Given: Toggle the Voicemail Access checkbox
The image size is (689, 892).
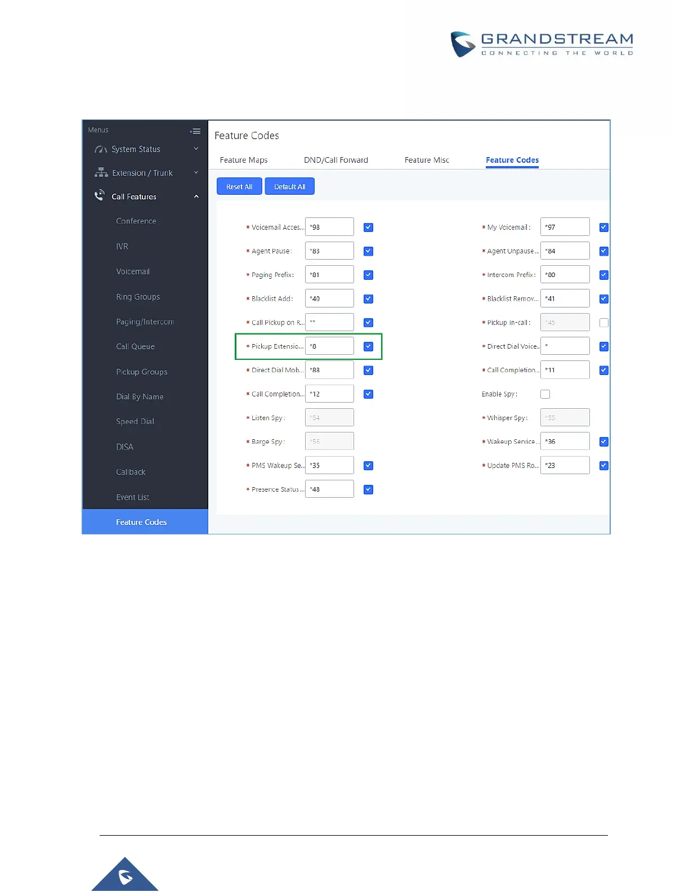Looking at the screenshot, I should (x=368, y=228).
